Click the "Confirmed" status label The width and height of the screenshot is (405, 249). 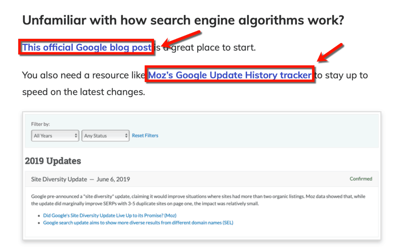click(360, 178)
